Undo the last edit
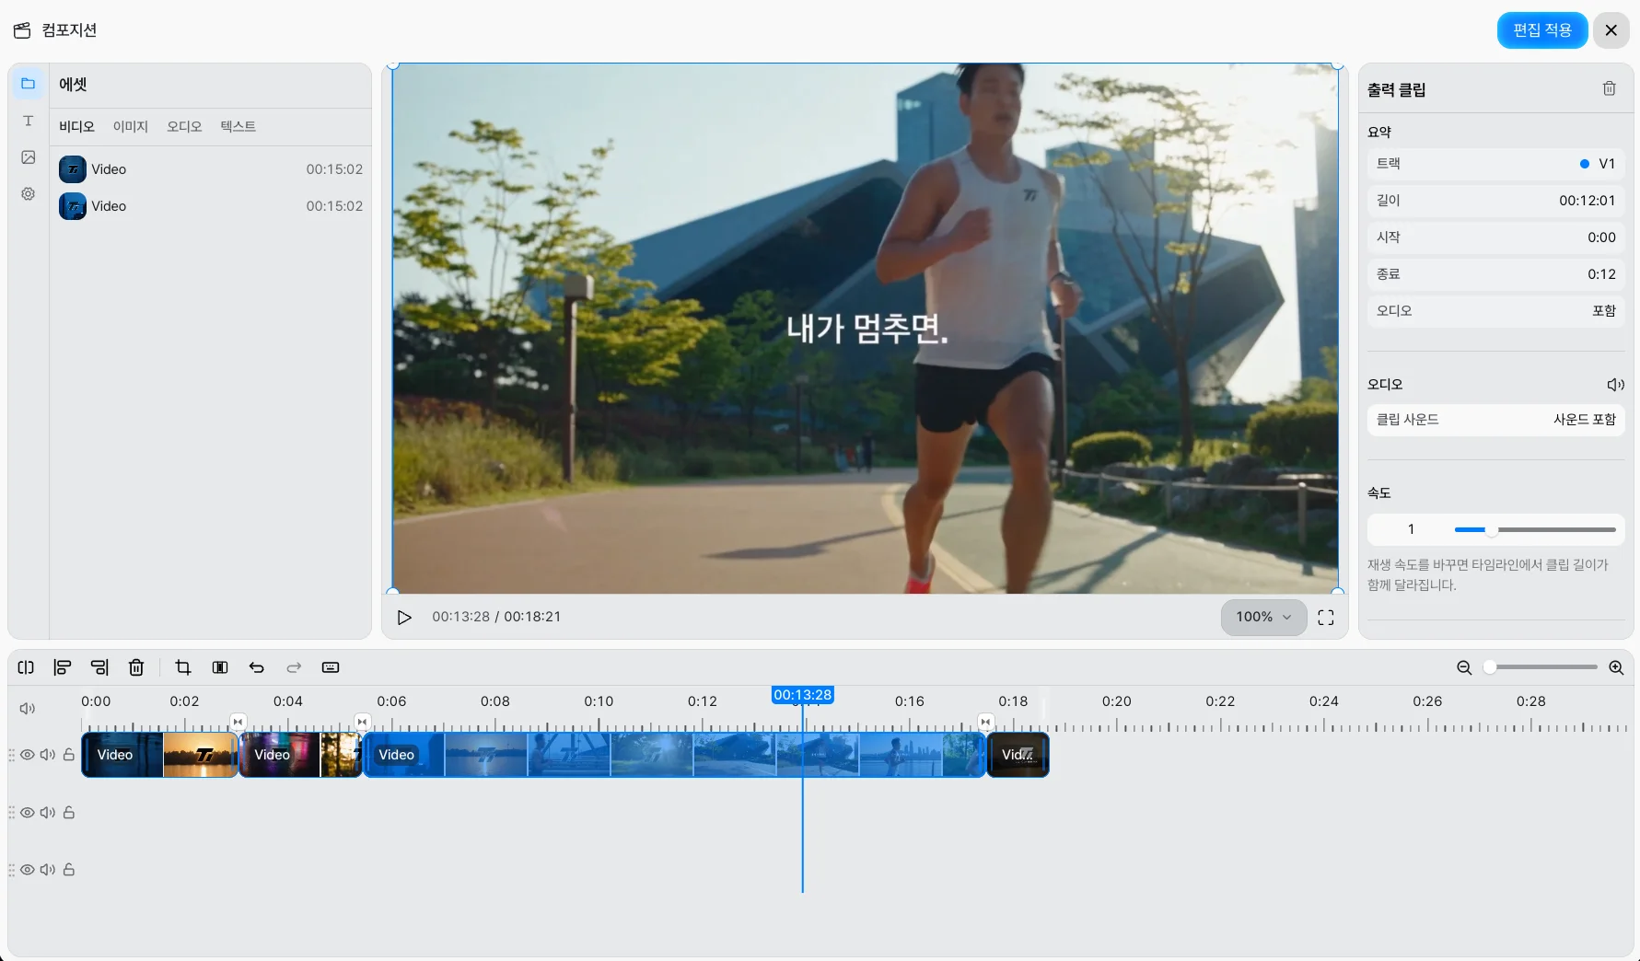 point(257,667)
